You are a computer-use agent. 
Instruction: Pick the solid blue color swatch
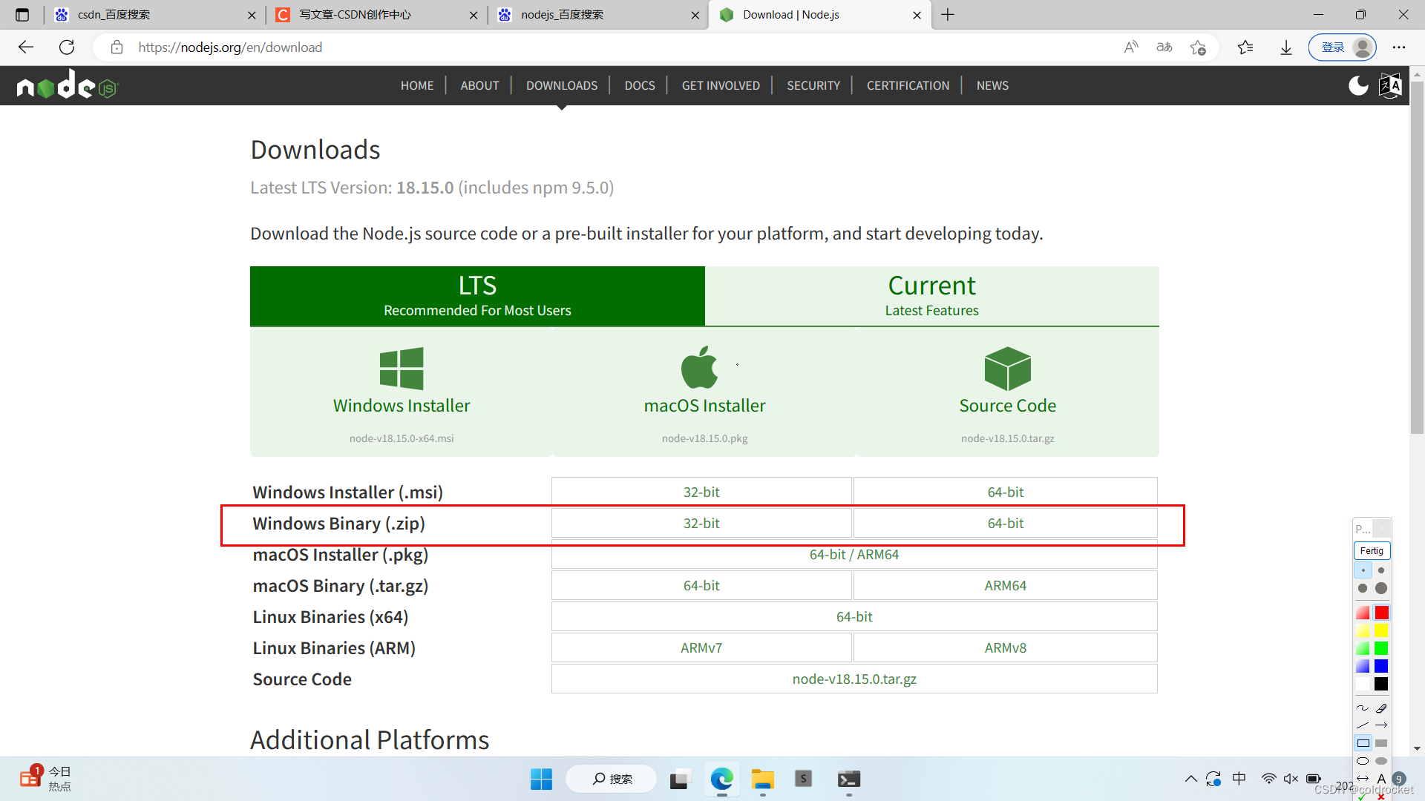(x=1381, y=666)
